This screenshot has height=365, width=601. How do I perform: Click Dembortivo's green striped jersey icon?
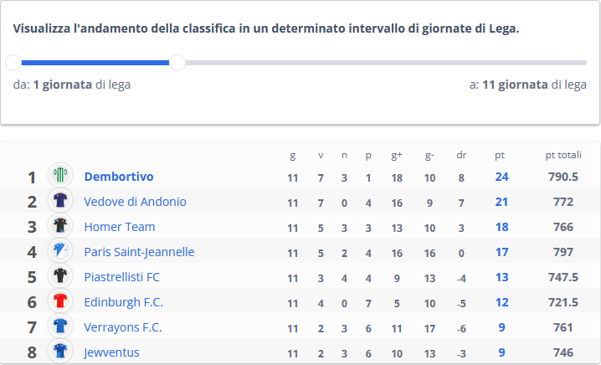[60, 175]
